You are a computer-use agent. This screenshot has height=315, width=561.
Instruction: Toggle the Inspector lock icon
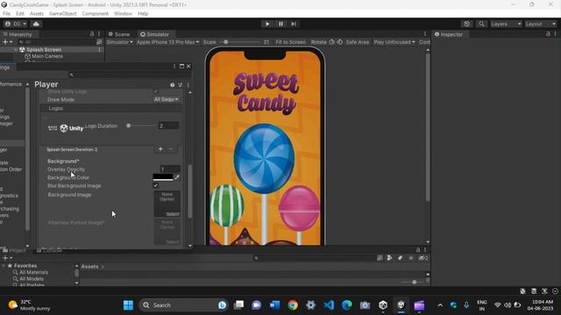pos(548,34)
